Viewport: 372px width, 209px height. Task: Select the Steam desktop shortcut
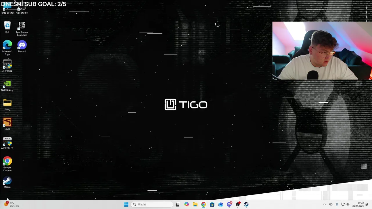[7, 182]
